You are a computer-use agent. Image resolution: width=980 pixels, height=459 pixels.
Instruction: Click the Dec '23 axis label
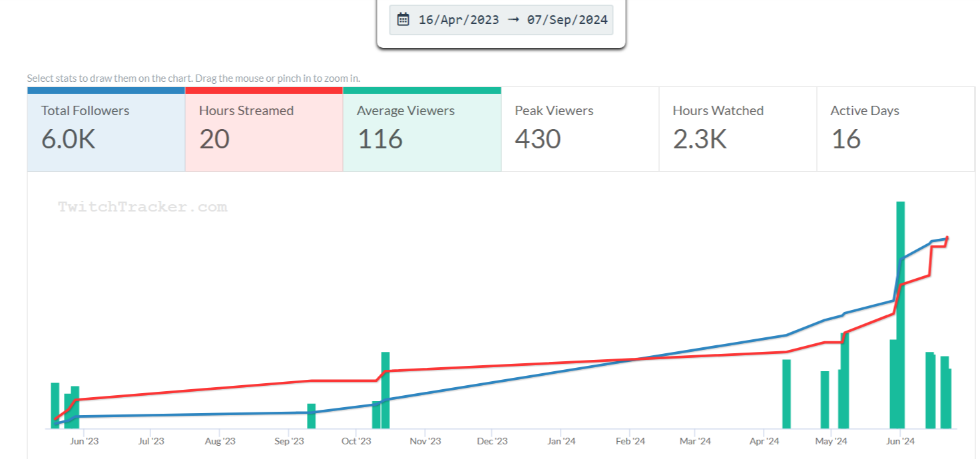pyautogui.click(x=493, y=441)
